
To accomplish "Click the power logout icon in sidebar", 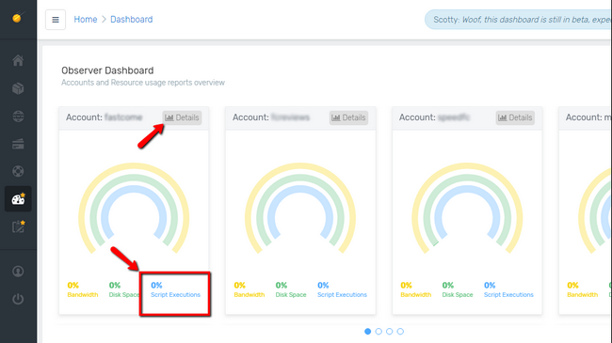I will tap(18, 299).
